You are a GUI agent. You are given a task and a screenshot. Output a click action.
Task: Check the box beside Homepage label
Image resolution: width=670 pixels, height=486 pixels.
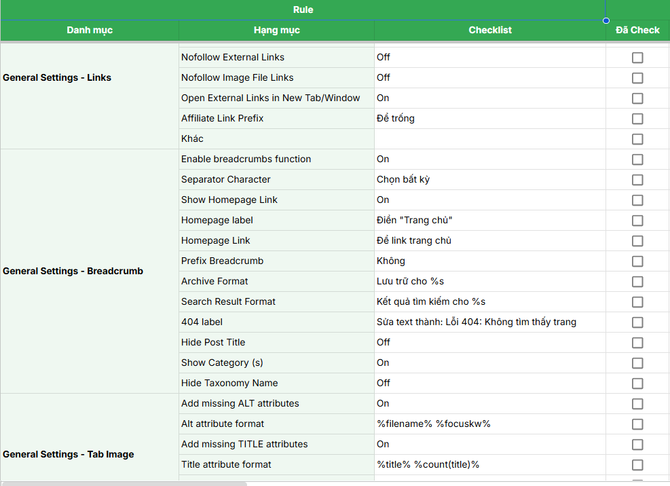point(637,221)
